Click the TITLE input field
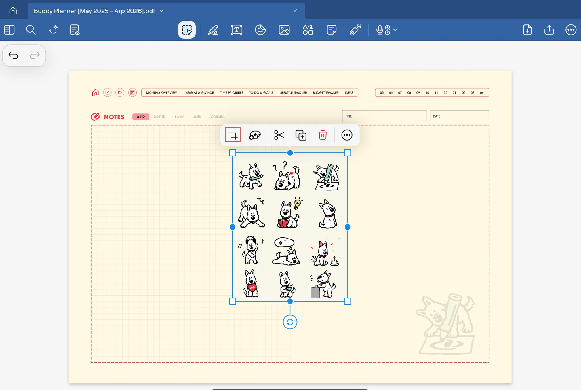The width and height of the screenshot is (581, 390). tap(384, 116)
